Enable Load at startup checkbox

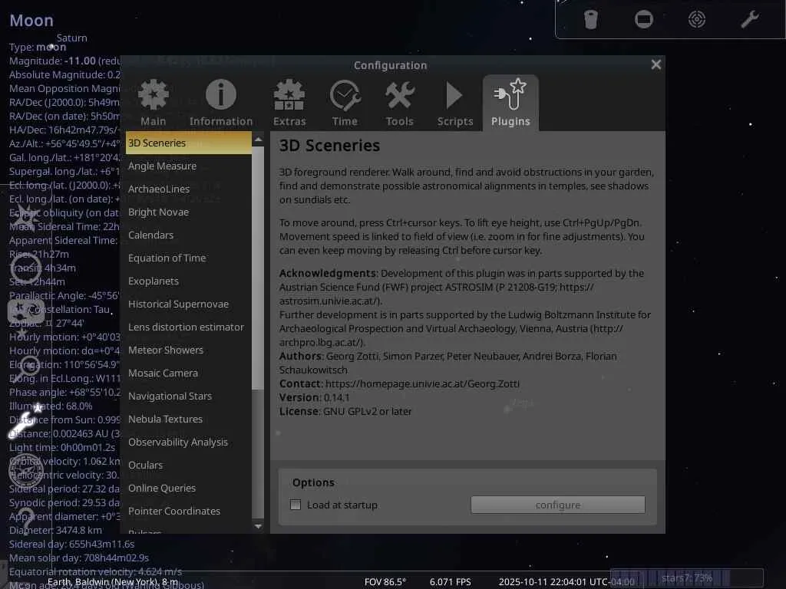click(296, 505)
